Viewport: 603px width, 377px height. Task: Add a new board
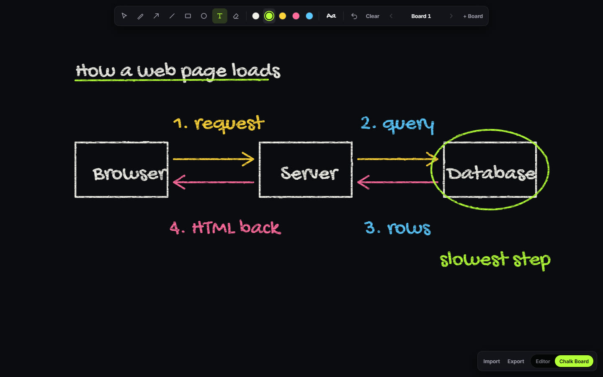(x=473, y=16)
